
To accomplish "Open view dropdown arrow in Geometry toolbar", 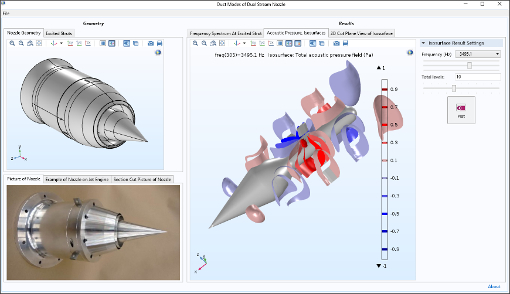I will (61, 43).
